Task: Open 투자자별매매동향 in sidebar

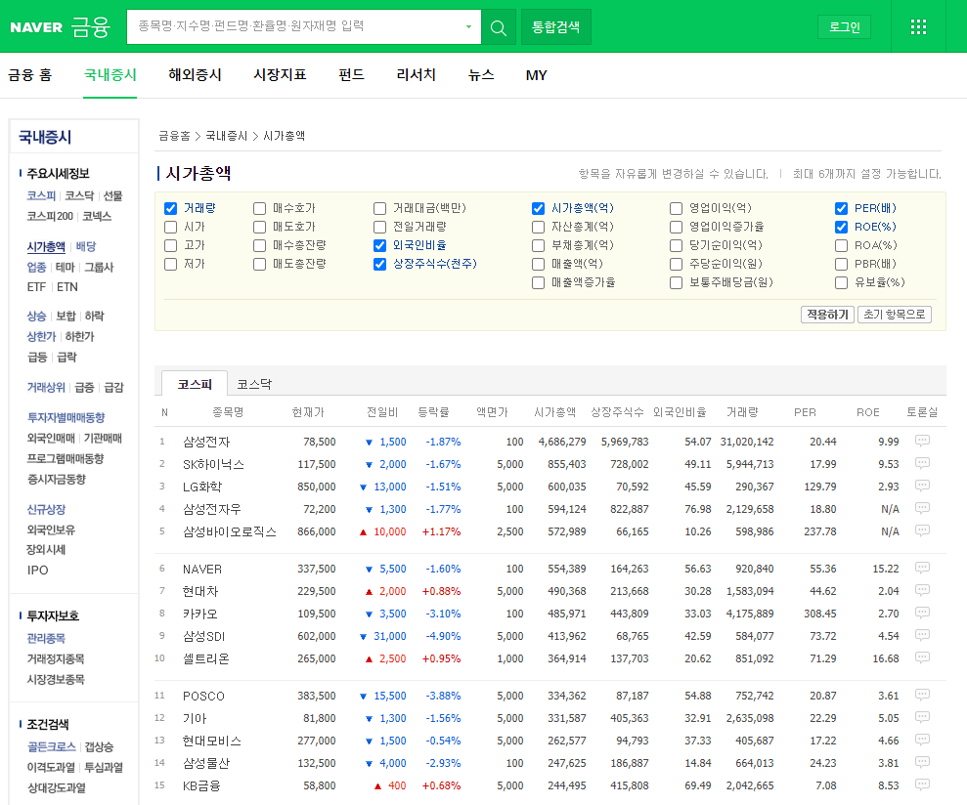Action: (x=66, y=418)
